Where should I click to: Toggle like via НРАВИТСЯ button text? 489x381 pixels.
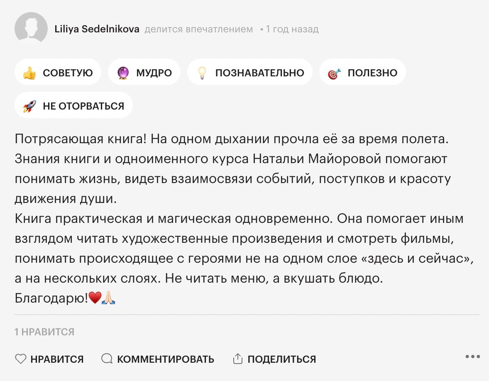57,359
